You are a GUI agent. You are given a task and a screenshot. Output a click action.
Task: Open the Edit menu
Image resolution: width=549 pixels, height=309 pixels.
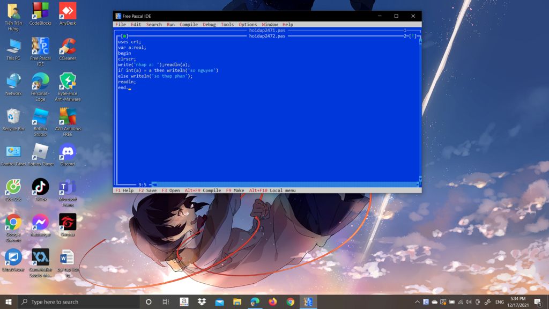136,25
